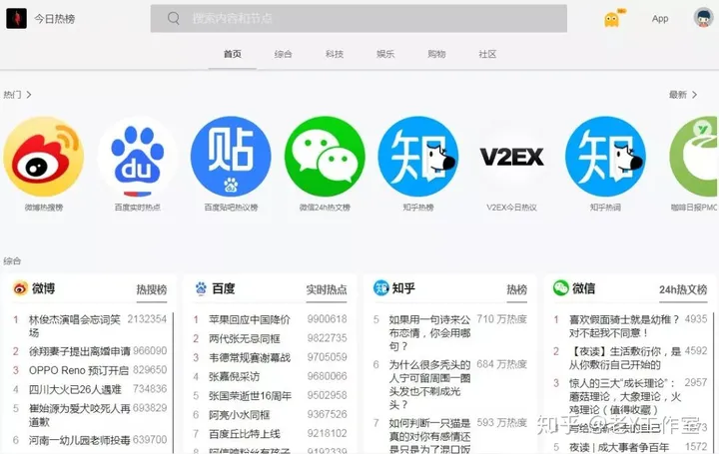The width and height of the screenshot is (719, 454).
Task: Open 韦德常规赛谢幕战 topic
Action: [x=250, y=357]
